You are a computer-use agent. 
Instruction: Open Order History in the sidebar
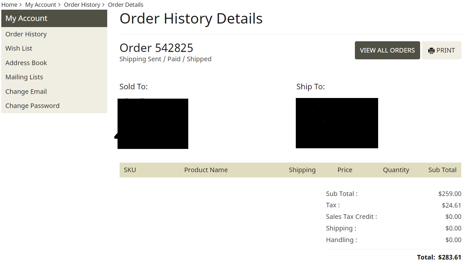click(26, 34)
